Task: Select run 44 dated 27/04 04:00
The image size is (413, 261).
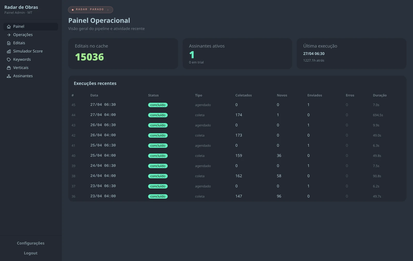Action: pyautogui.click(x=237, y=115)
